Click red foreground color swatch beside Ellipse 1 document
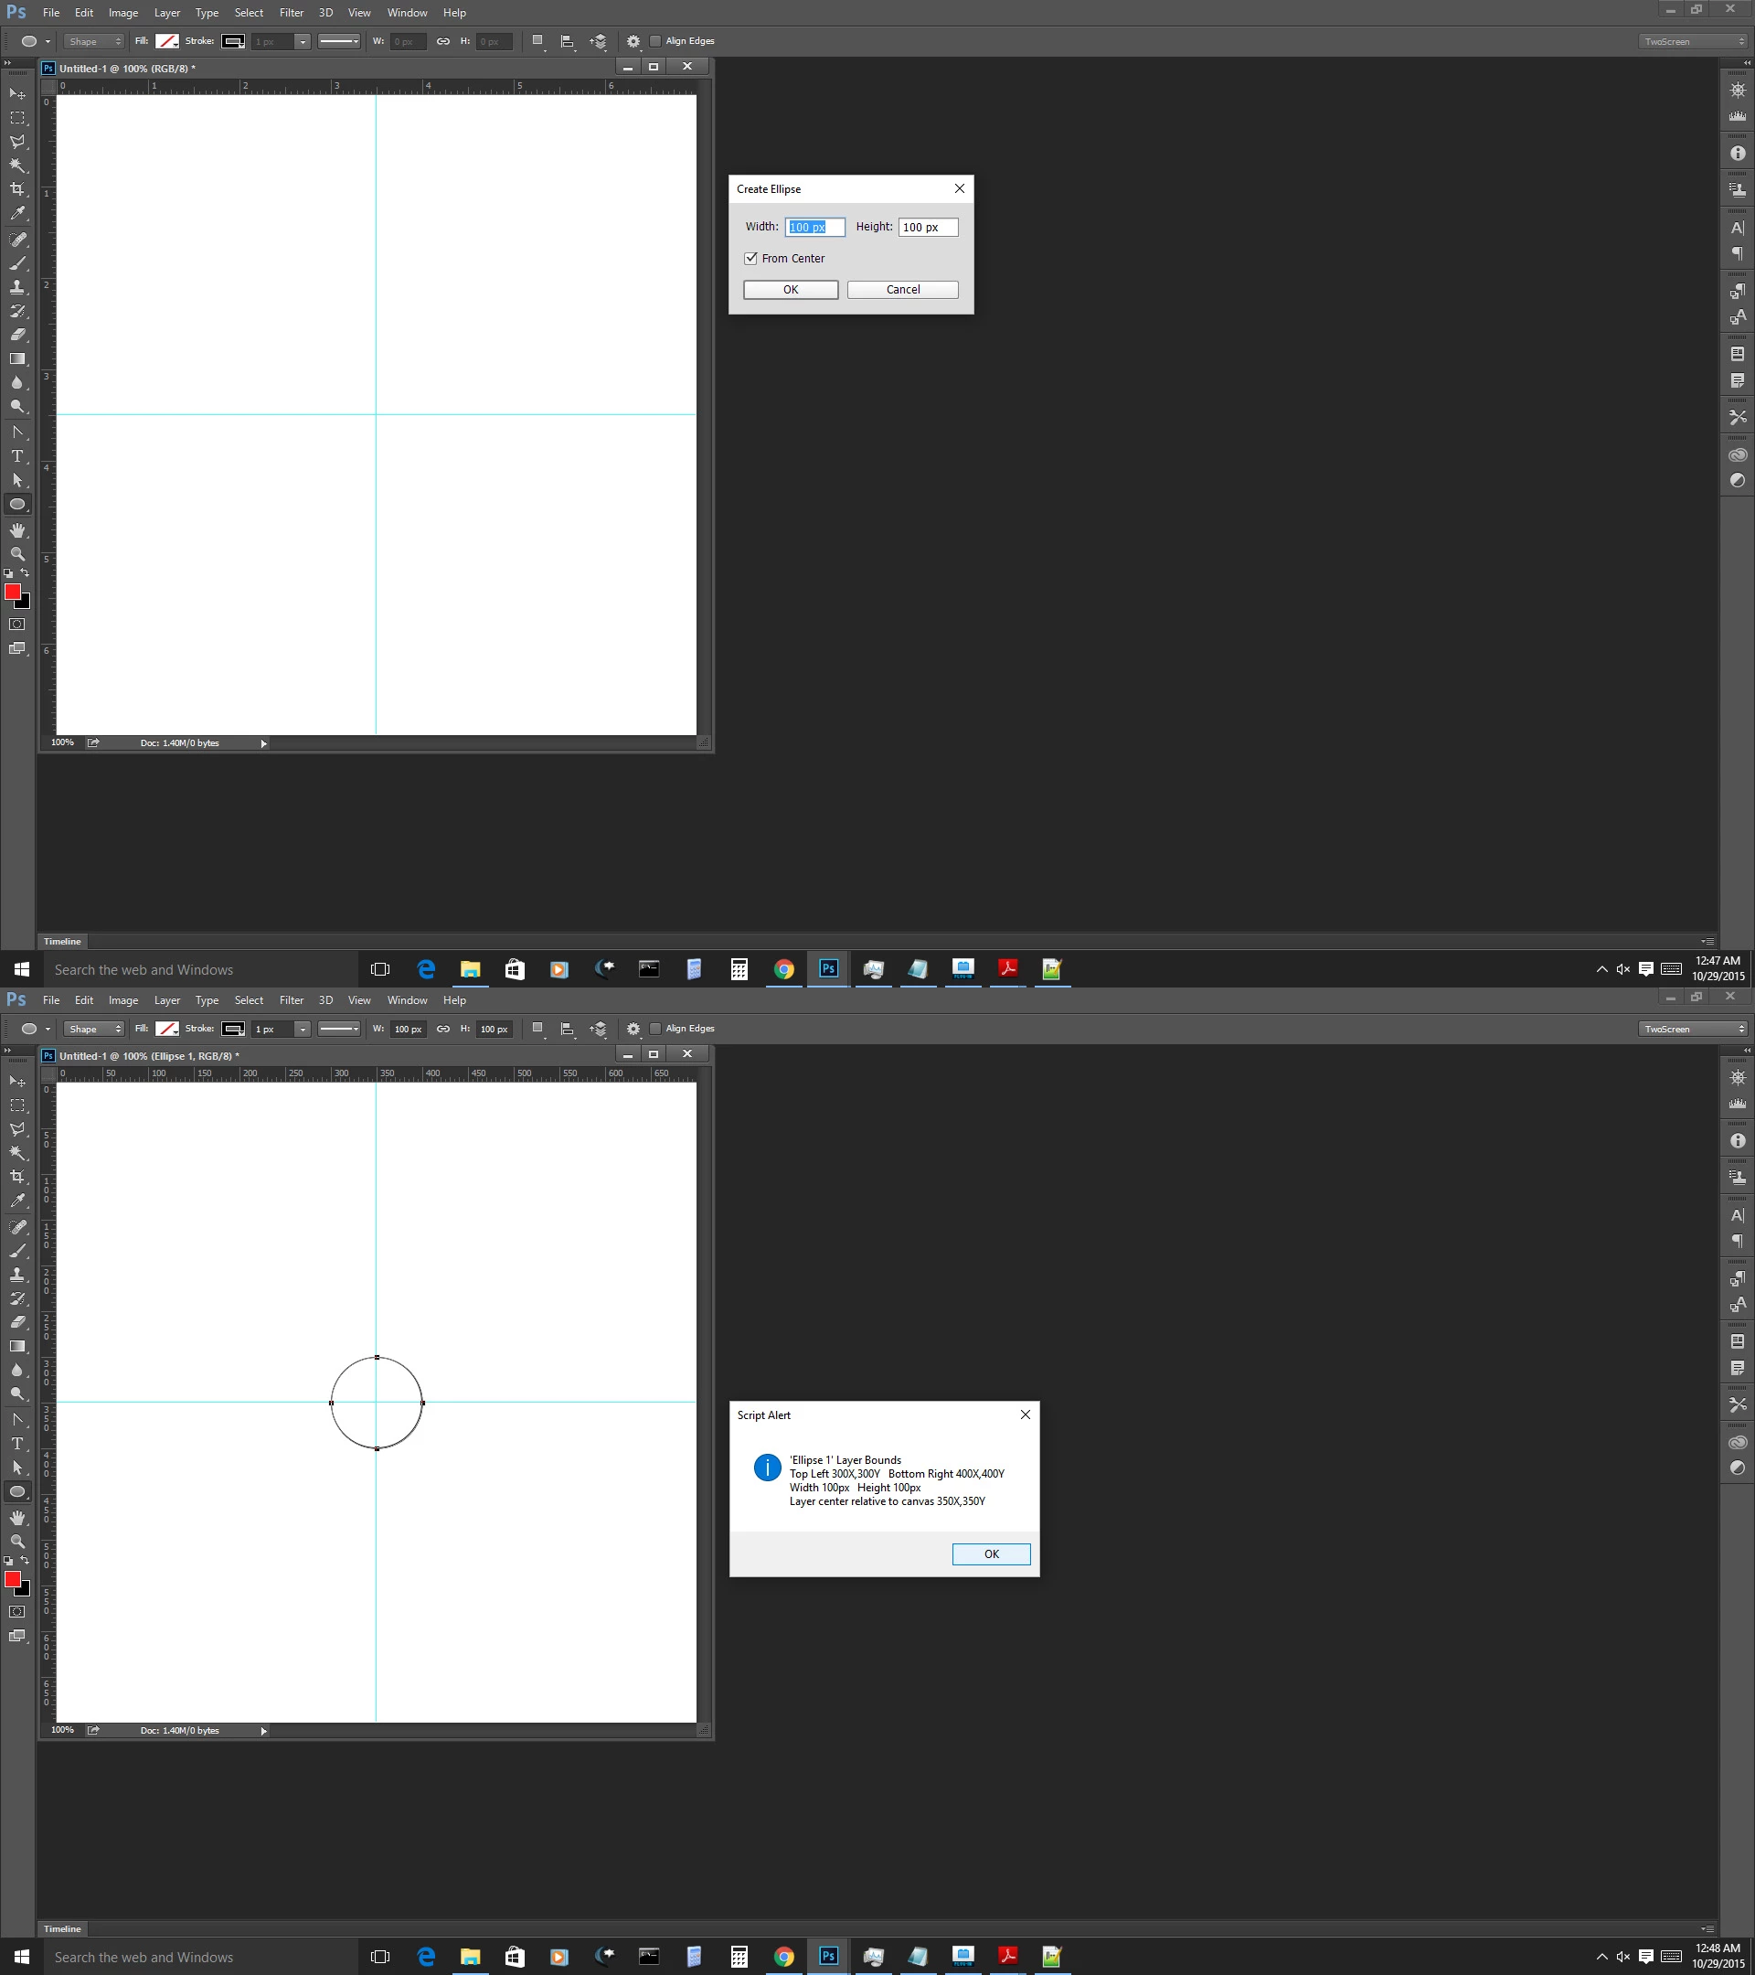This screenshot has height=1975, width=1755. (12, 1578)
